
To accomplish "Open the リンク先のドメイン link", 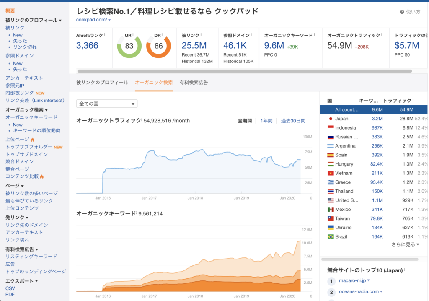I will click(27, 225).
